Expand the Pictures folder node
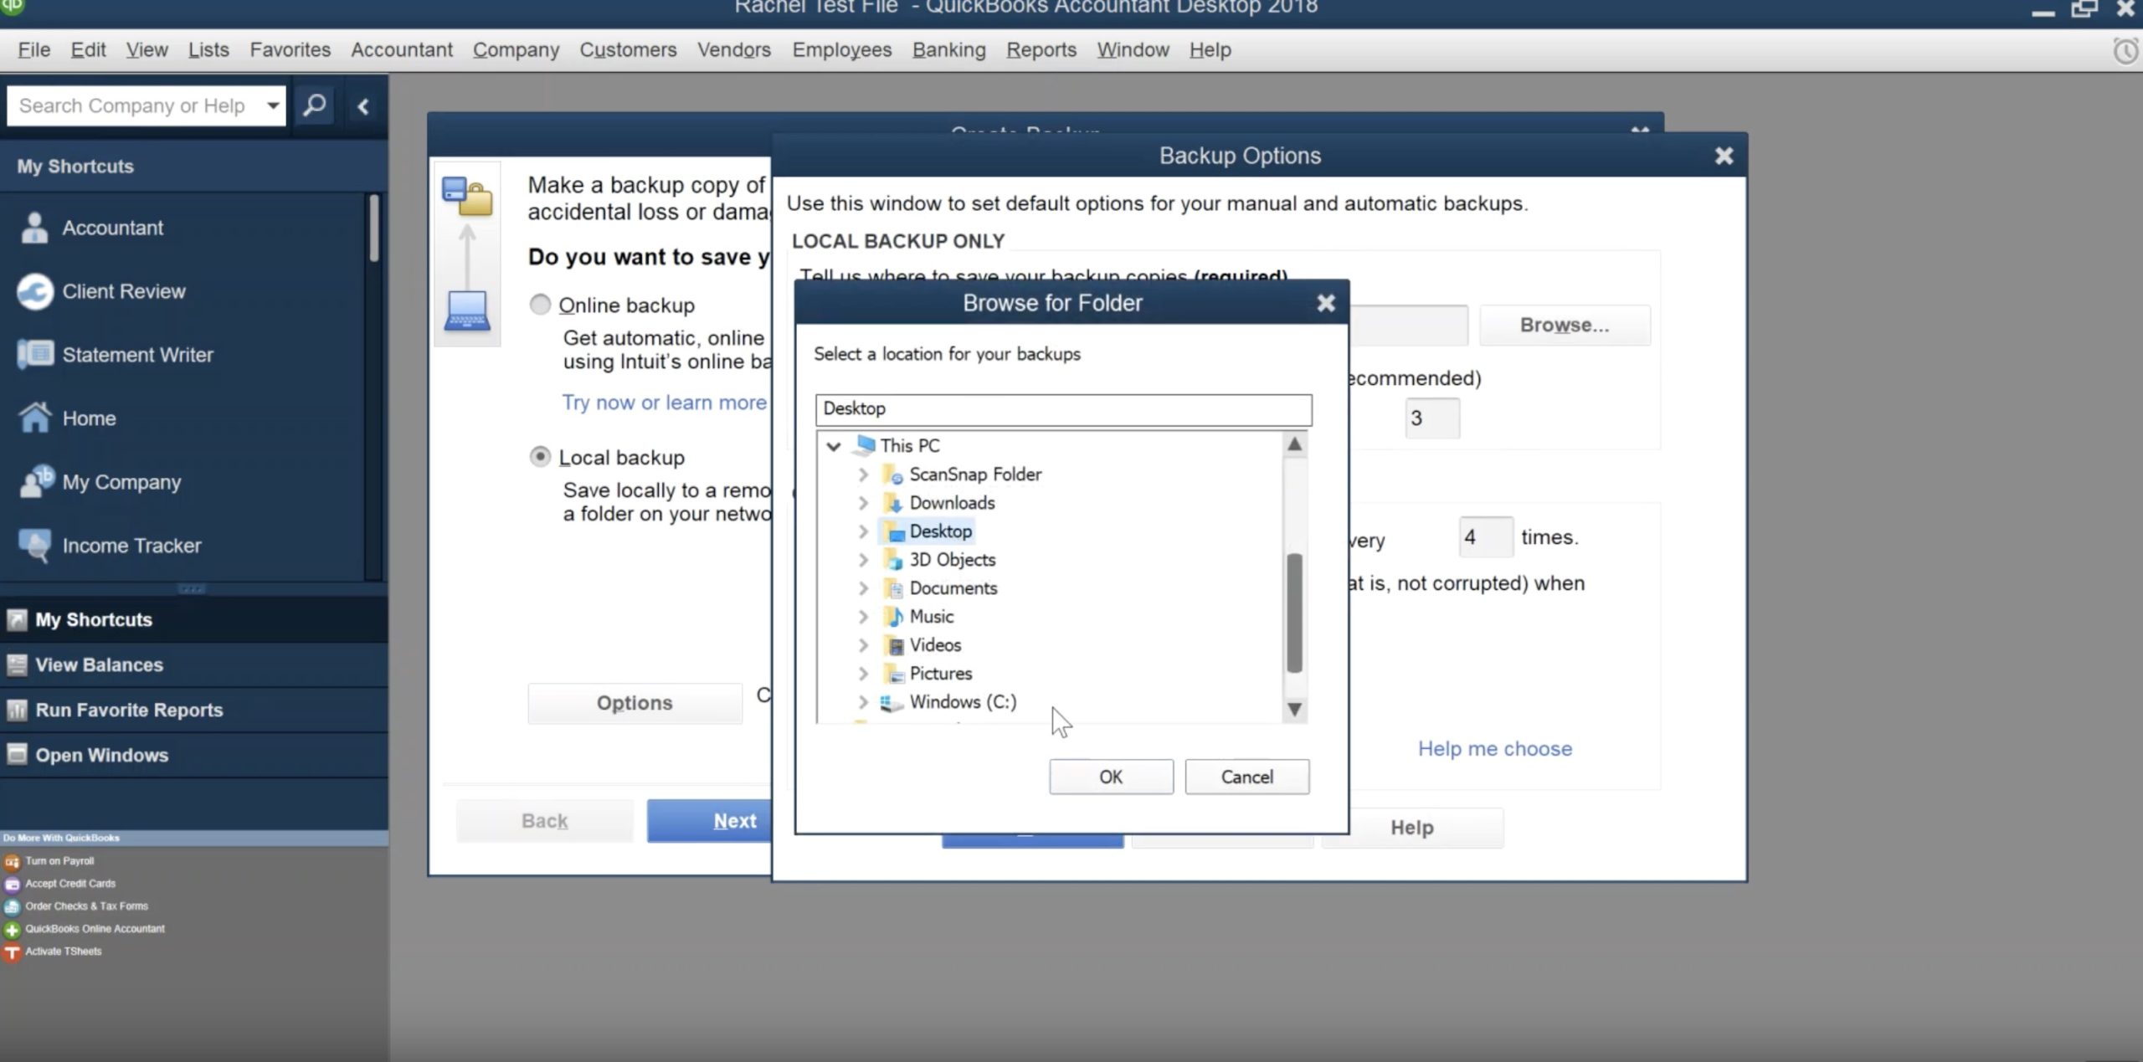 (x=863, y=674)
